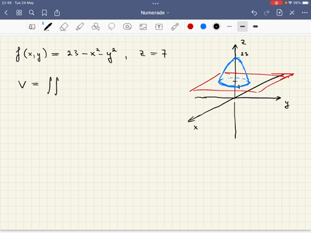This screenshot has width=311, height=233.
Task: Insert an image with the Image tool
Action: [143, 27]
